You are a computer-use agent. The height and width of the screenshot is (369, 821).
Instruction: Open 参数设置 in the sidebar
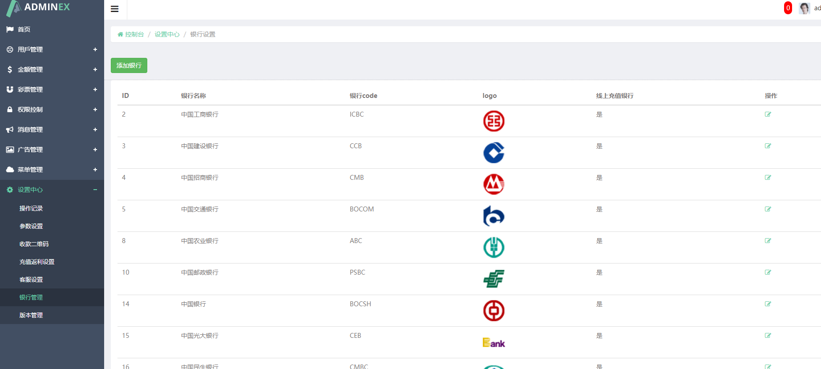(31, 226)
